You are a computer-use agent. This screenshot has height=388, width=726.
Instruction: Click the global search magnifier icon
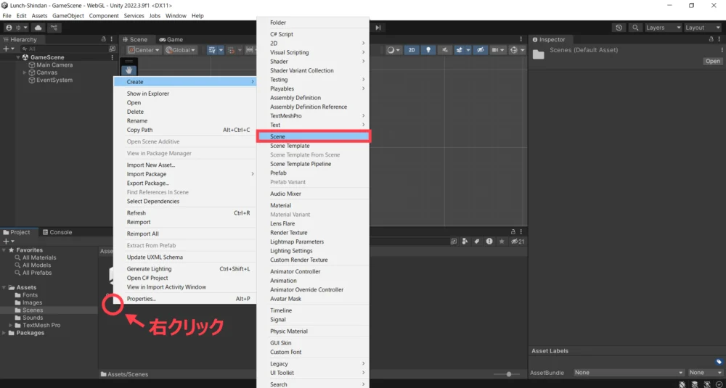click(x=636, y=28)
